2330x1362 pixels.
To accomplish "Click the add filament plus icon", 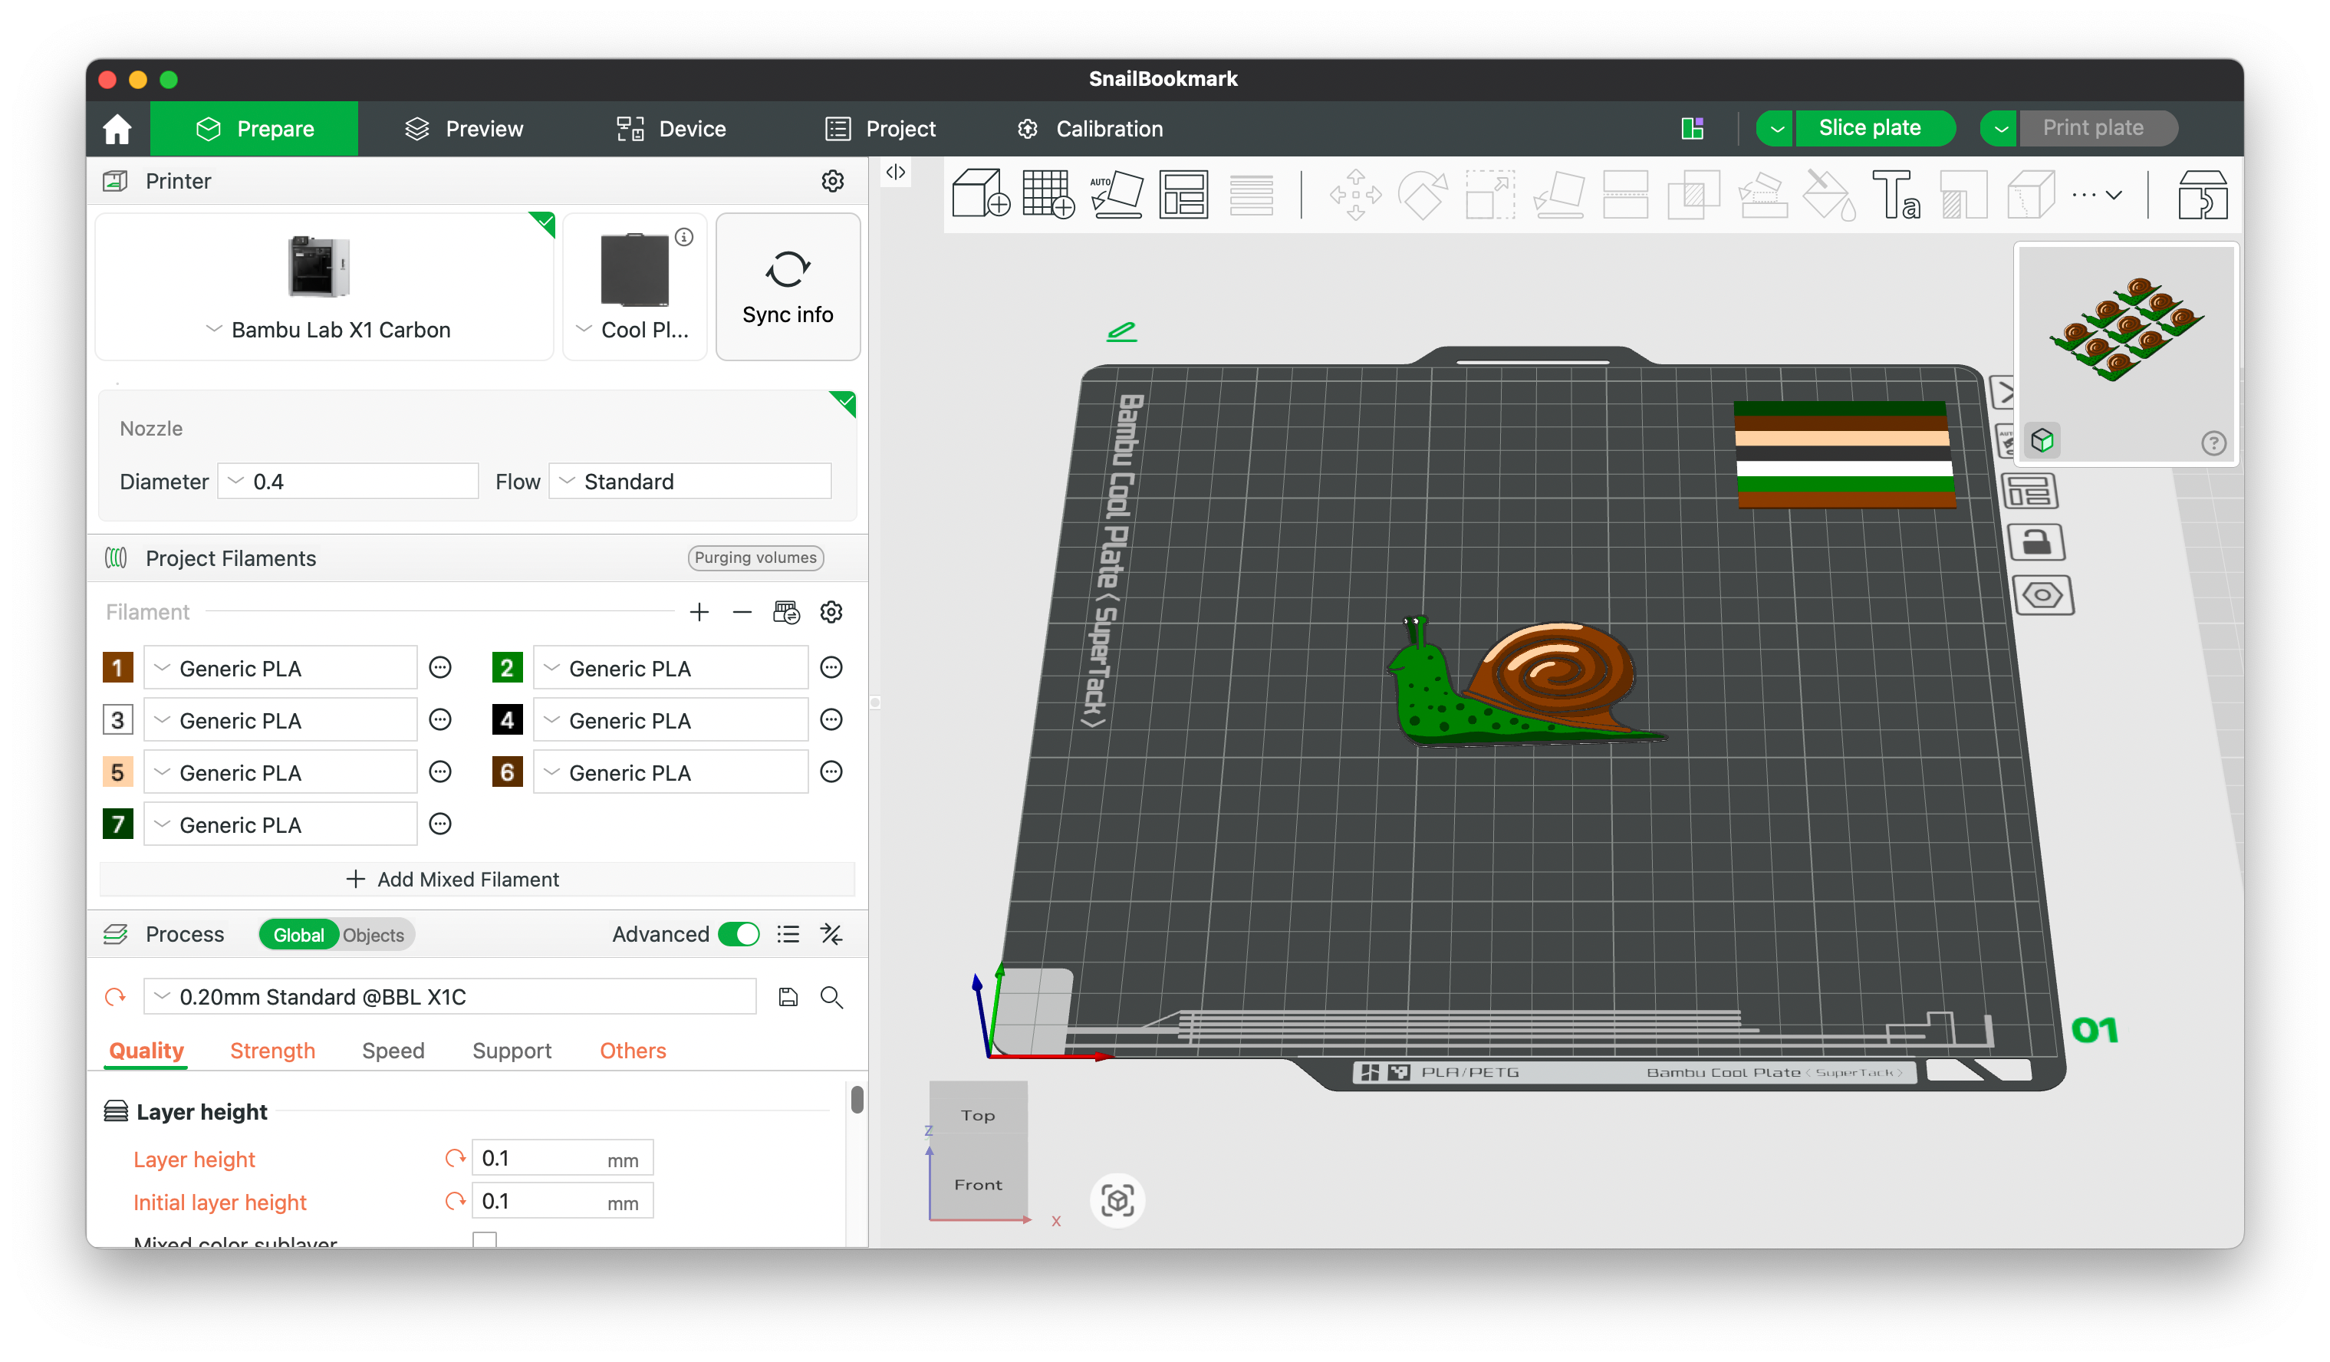I will 699,612.
